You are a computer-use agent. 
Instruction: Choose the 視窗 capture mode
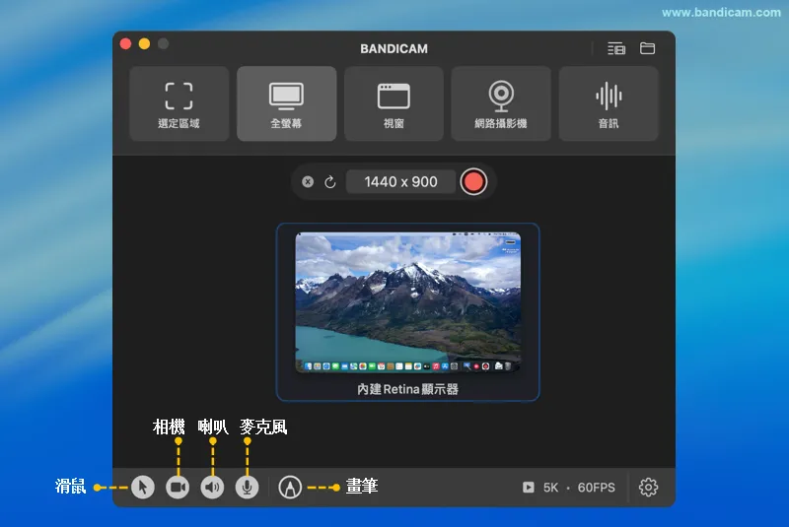394,104
